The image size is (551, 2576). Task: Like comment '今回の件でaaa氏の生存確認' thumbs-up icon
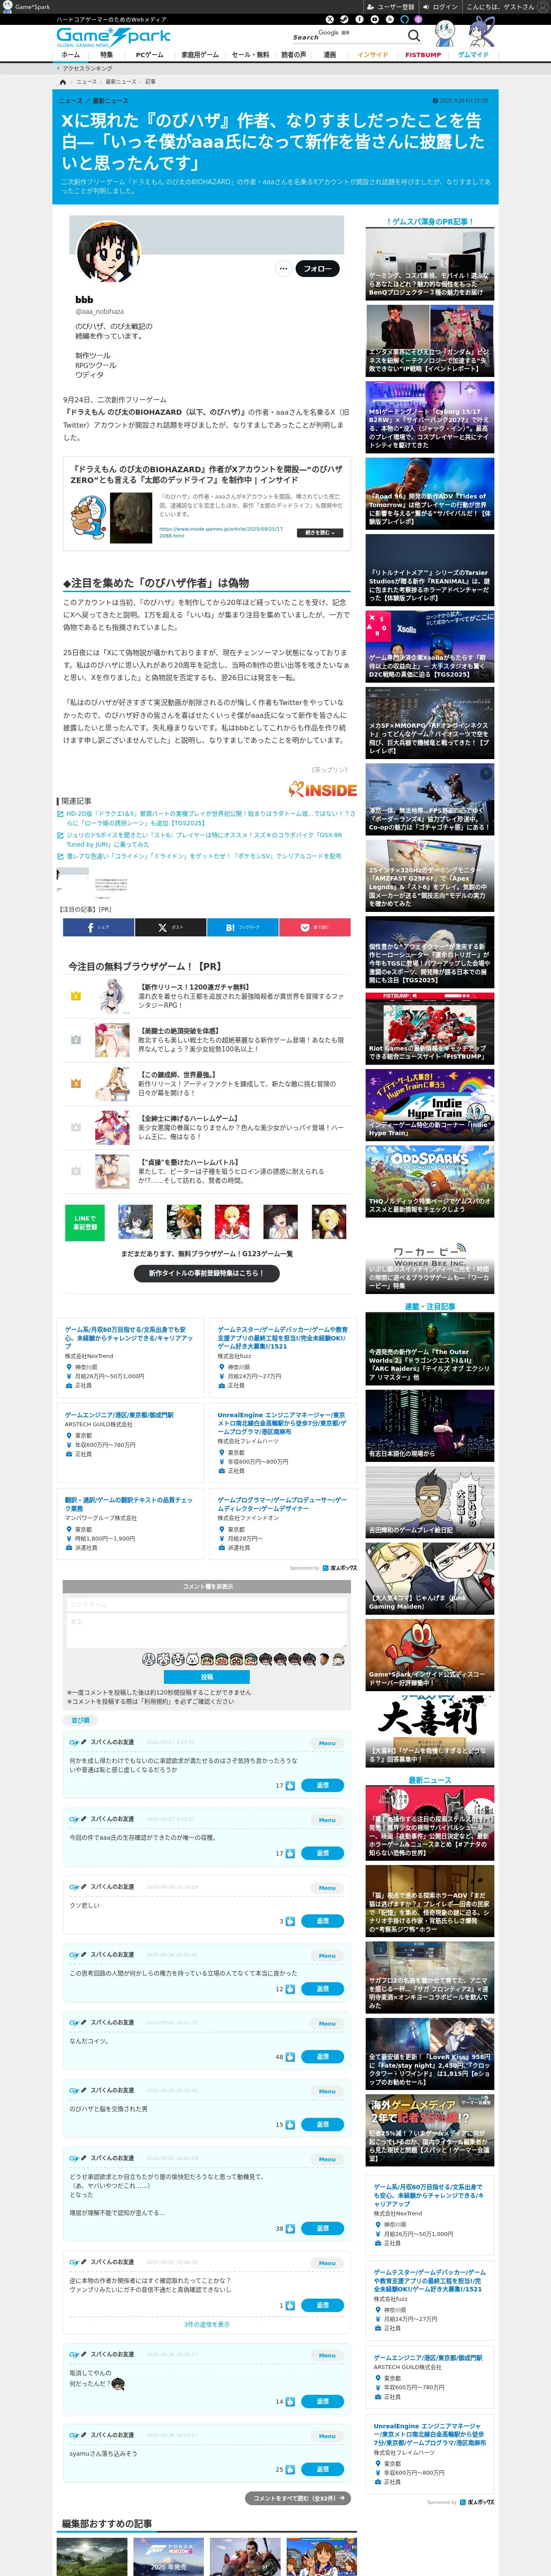point(291,1853)
